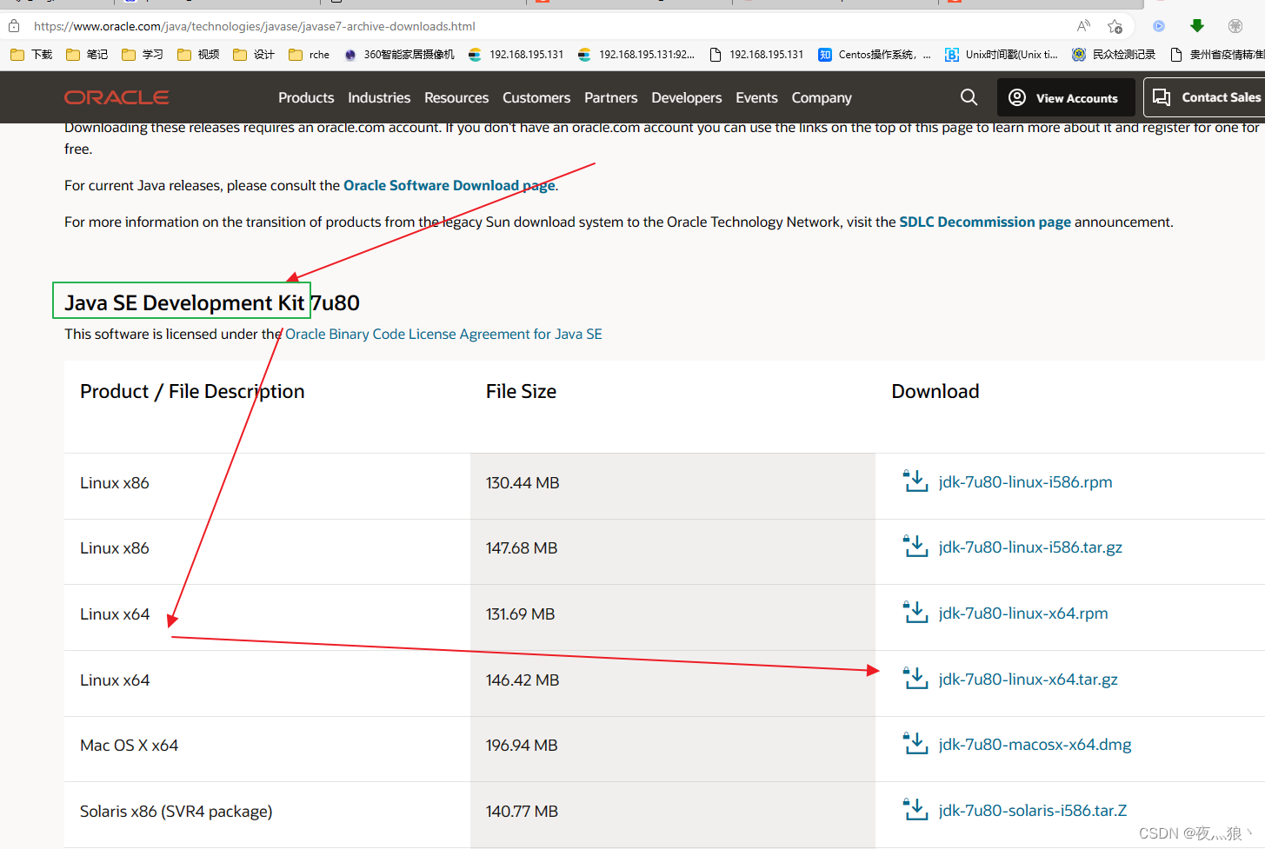Add page to favorites star icon
1265x849 pixels.
[1115, 26]
